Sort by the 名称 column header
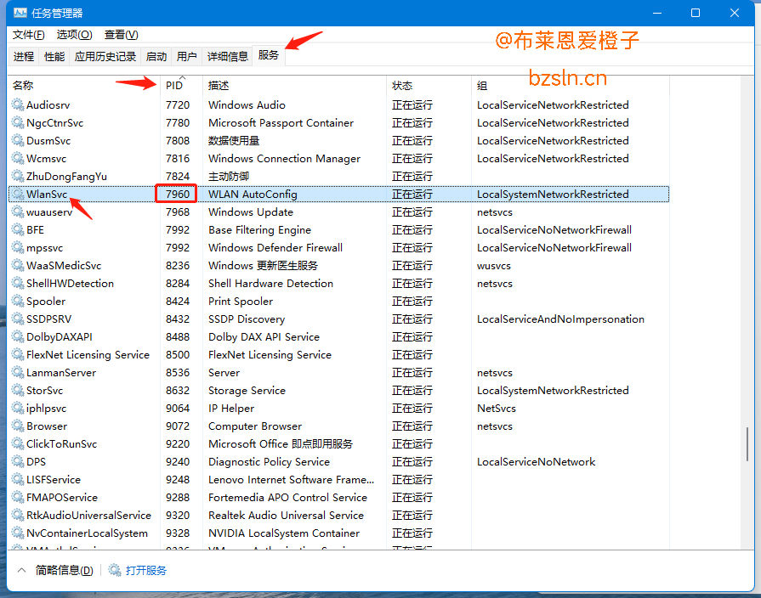 [x=83, y=85]
